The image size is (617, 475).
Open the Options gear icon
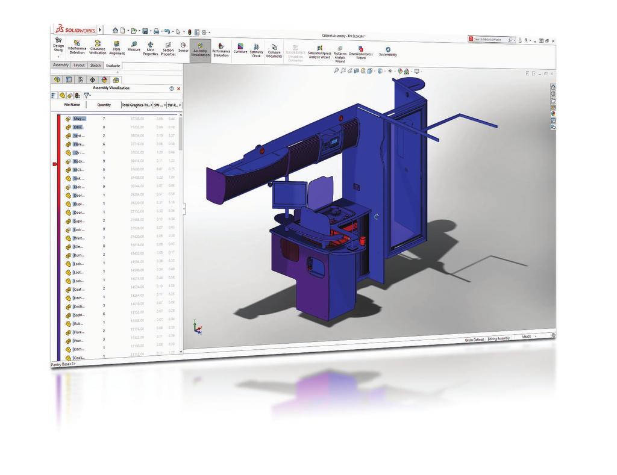204,33
